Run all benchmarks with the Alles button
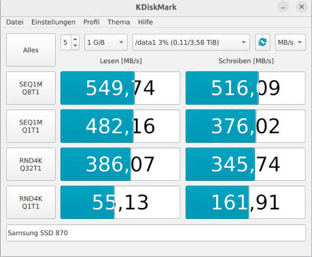This screenshot has height=257, width=312. coord(31,50)
